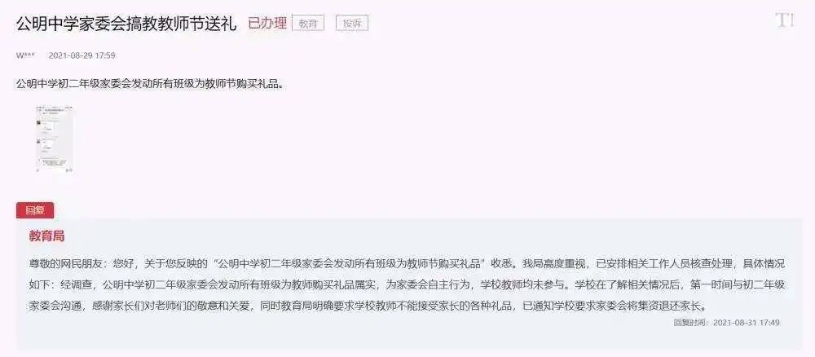This screenshot has height=357, width=815.
Task: Click the reply time 2021-08-31 17:49
Action: click(747, 323)
